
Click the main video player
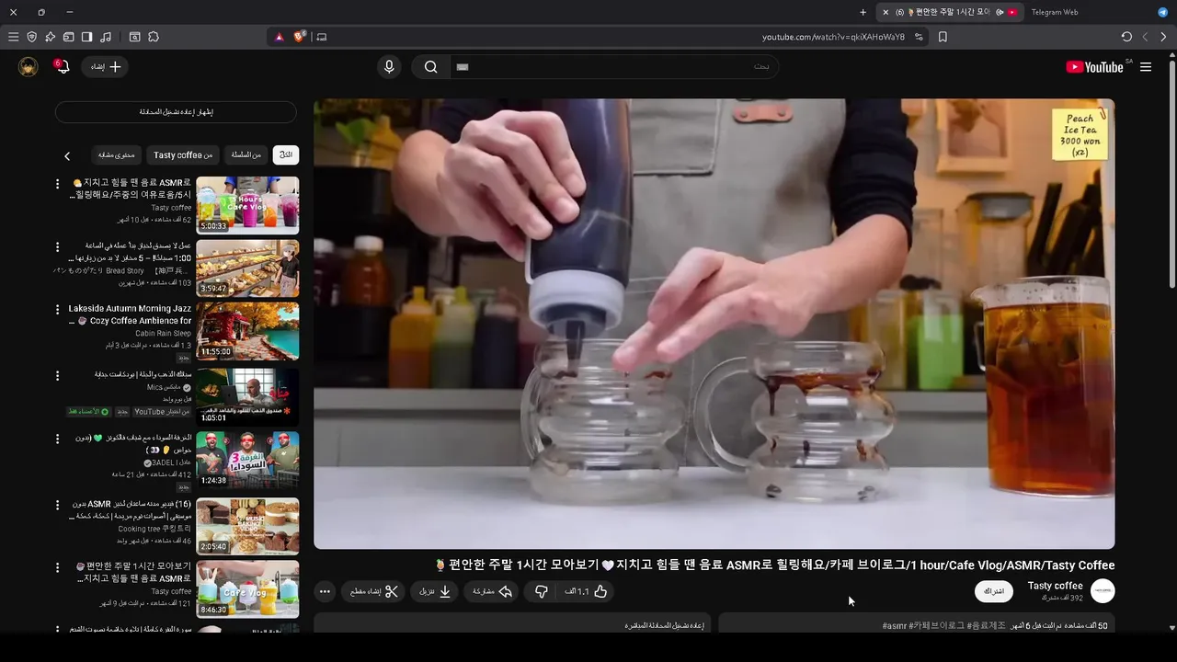pyautogui.click(x=714, y=324)
